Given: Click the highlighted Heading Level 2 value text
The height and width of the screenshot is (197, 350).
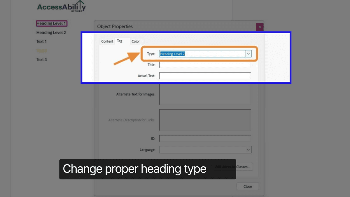Looking at the screenshot, I should 172,54.
